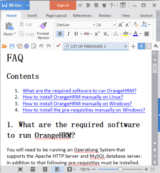
Task: Select Print Layout view in status bar
Action: (33, 169)
